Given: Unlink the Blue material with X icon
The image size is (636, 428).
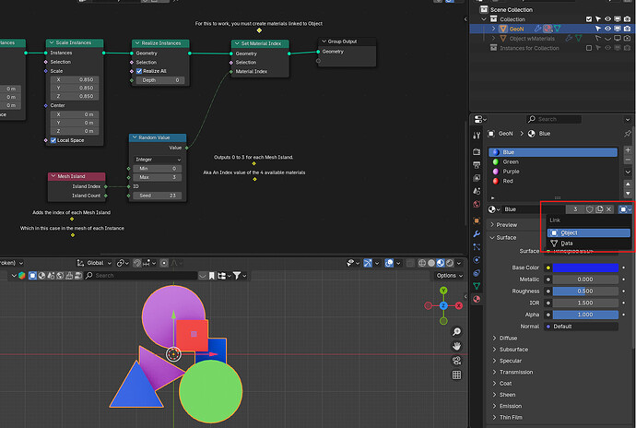Looking at the screenshot, I should point(609,209).
